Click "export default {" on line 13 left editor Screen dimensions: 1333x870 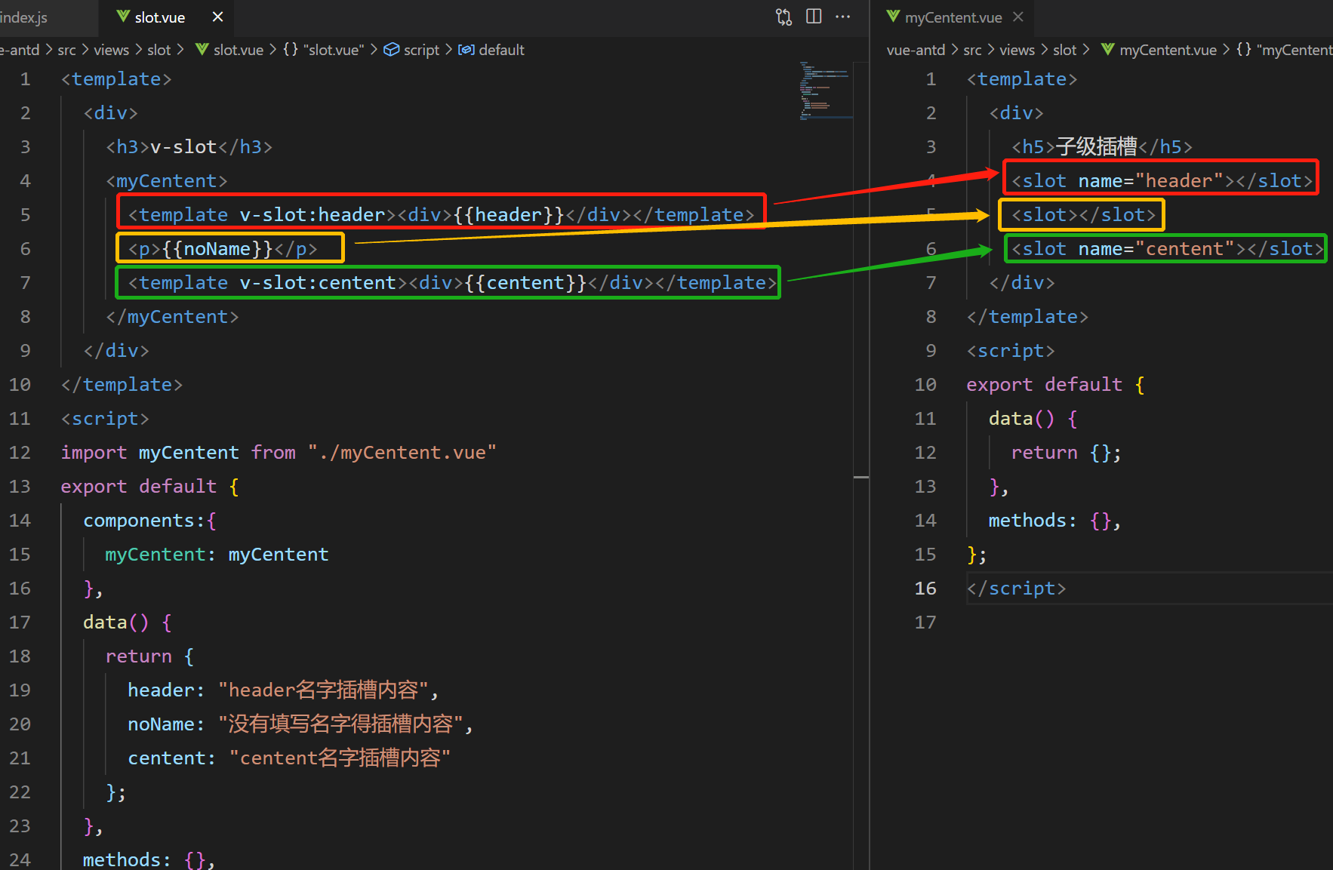[x=149, y=487]
